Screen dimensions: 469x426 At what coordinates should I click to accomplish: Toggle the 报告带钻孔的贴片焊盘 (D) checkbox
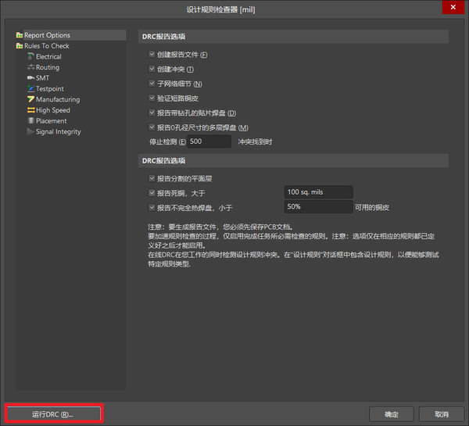[x=152, y=113]
